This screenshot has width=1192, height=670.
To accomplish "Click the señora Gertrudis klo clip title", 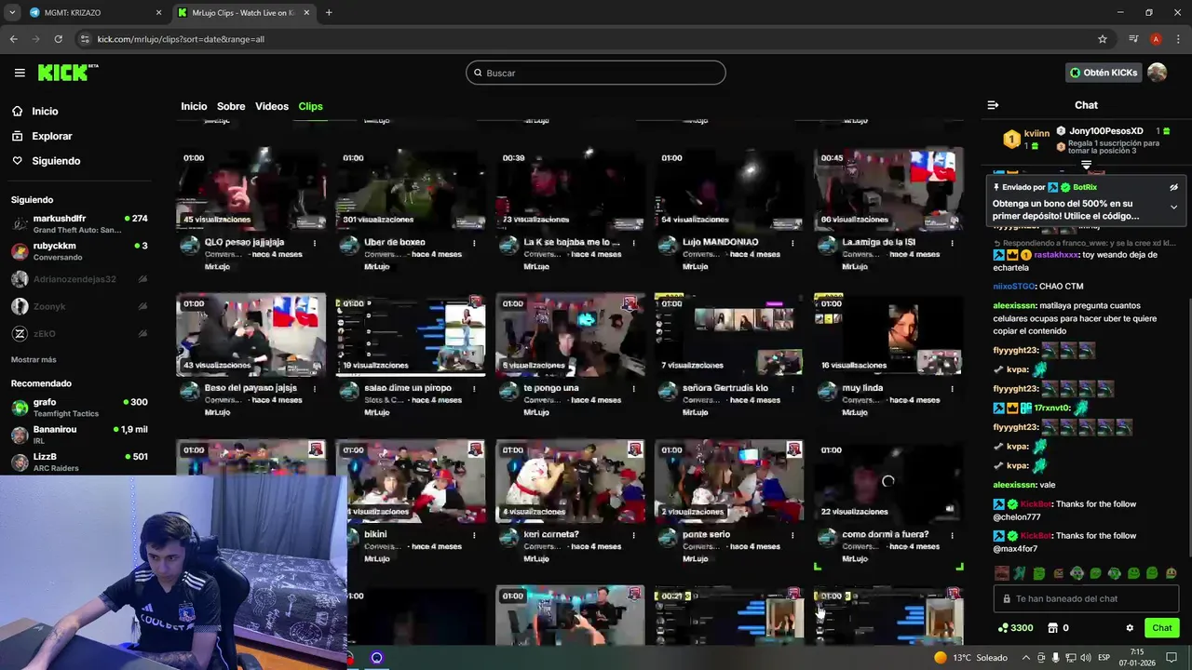I will 725,388.
